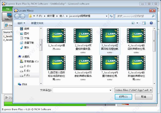The height and width of the screenshot is (113, 161).
Task: Open the help question mark icon
Action: pos(151,23)
